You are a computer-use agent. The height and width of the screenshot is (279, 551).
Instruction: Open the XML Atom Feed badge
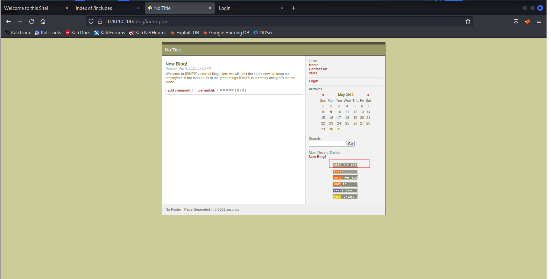pyautogui.click(x=345, y=178)
